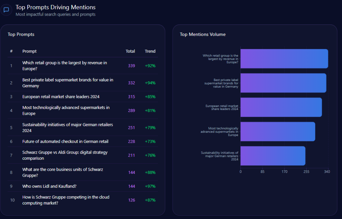Click the chart bar for European retail market share
This screenshot has width=342, height=219.
[281, 107]
